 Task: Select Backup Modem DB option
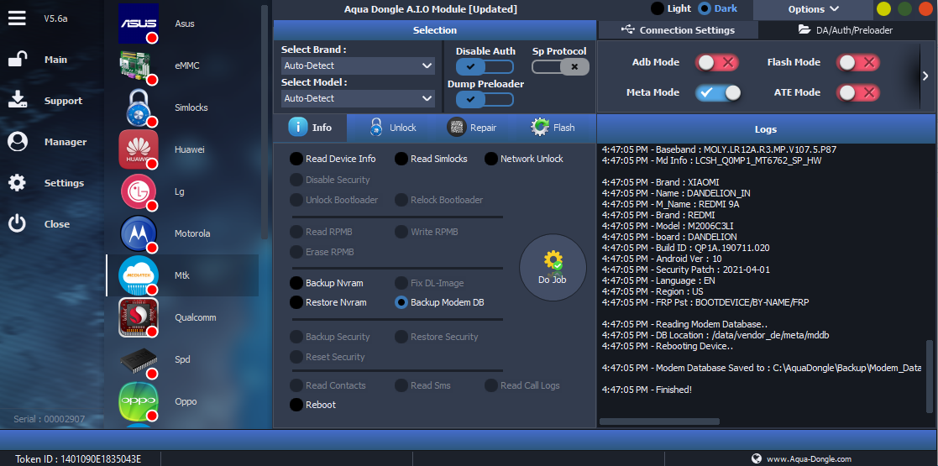point(401,302)
